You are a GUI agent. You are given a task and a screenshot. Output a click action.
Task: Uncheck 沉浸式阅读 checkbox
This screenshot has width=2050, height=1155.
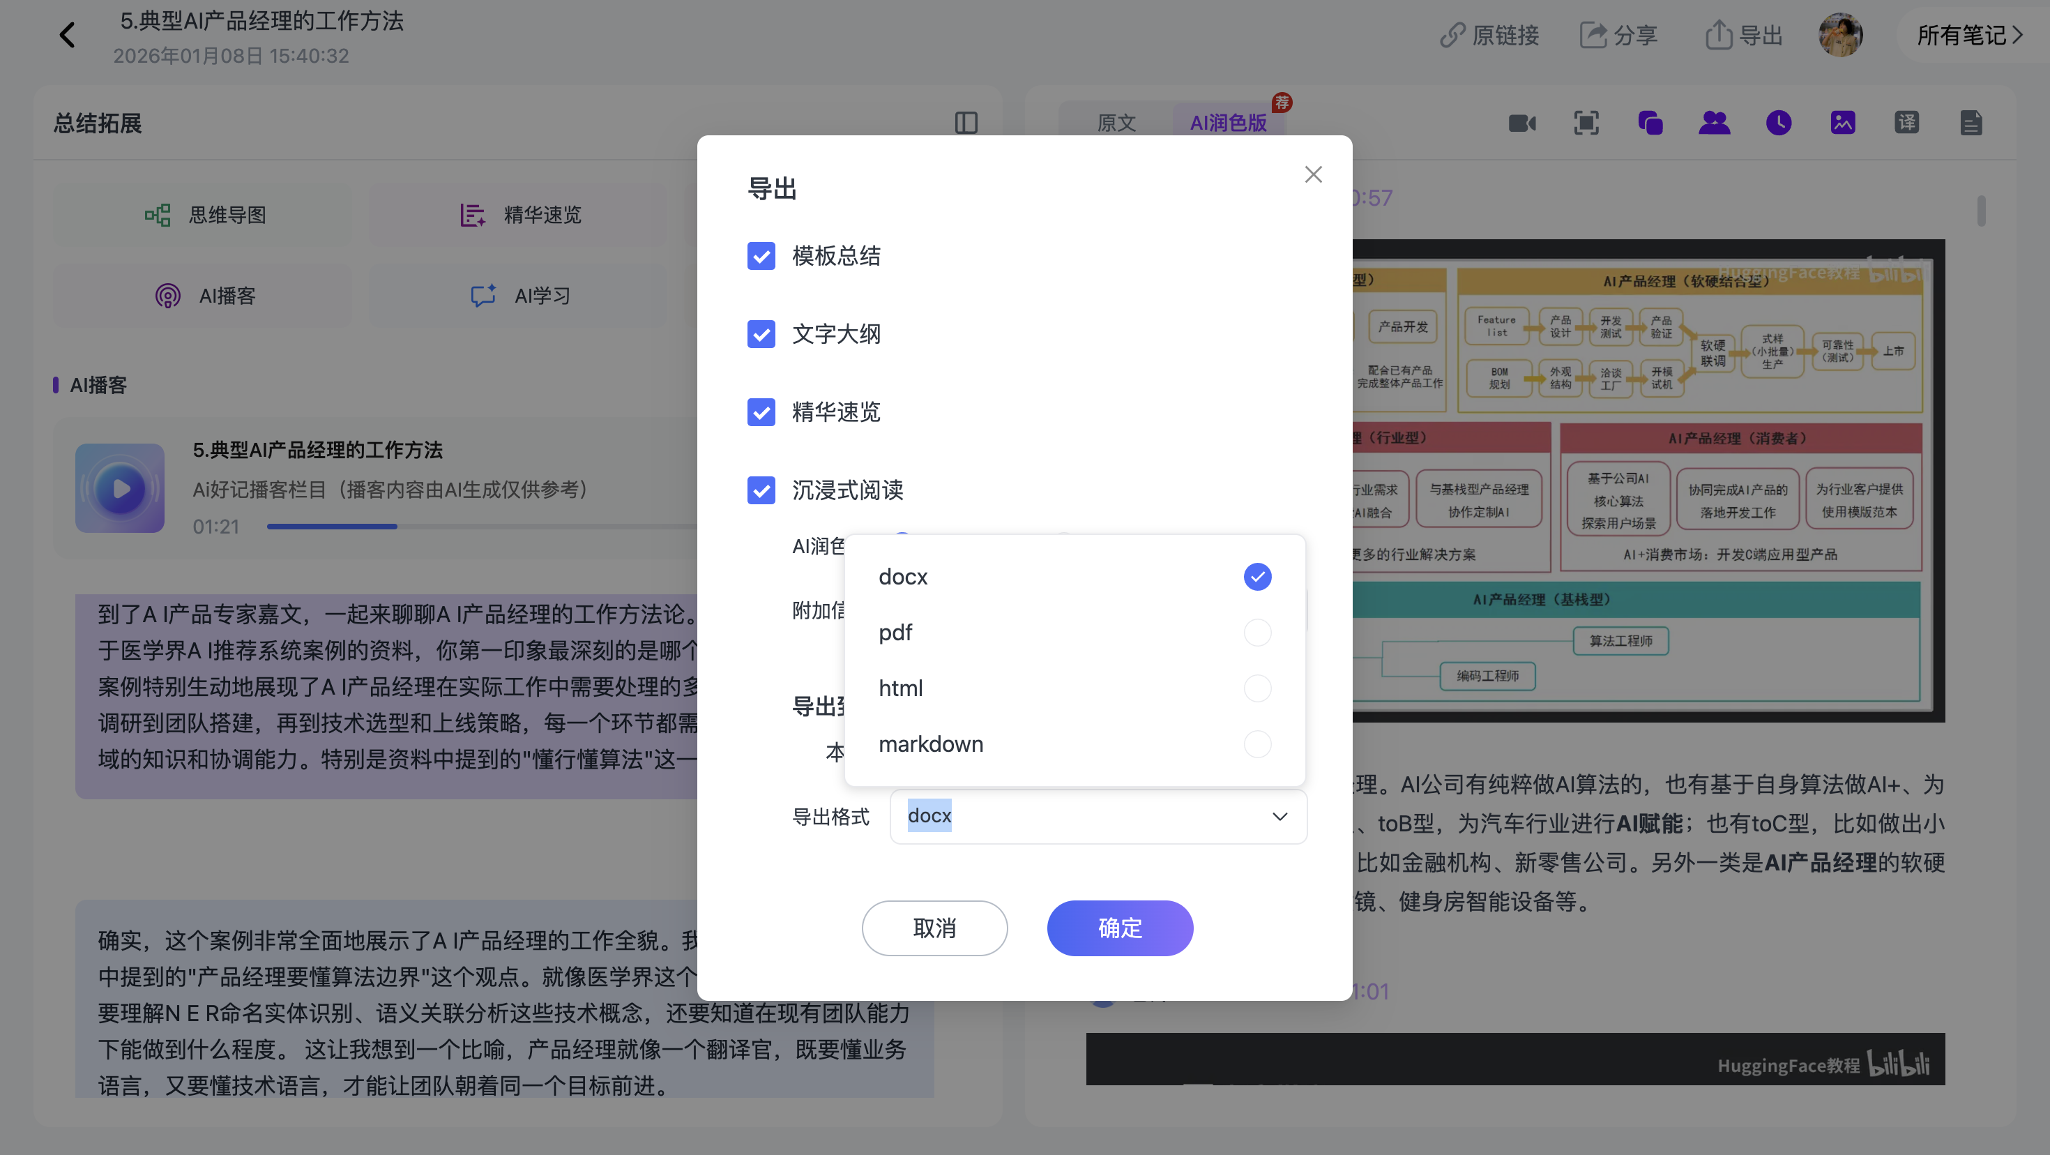tap(761, 490)
